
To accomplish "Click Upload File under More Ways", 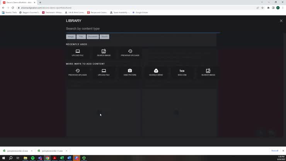I will [x=104, y=72].
